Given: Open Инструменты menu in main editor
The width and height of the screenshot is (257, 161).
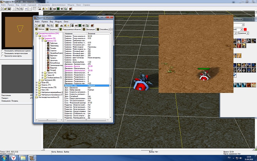Looking at the screenshot, I should click(44, 5).
